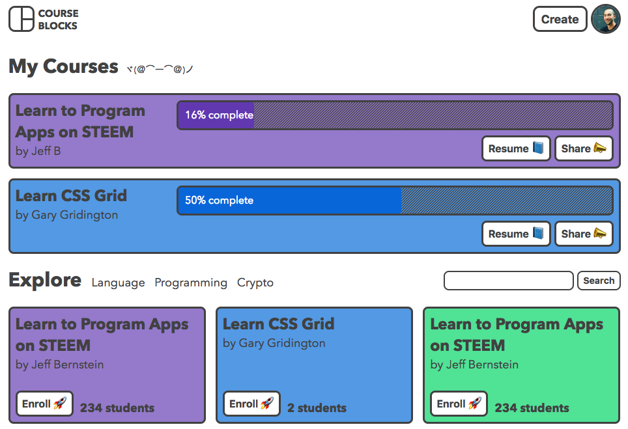Share the STEEM apps course
The width and height of the screenshot is (628, 429).
[584, 148]
